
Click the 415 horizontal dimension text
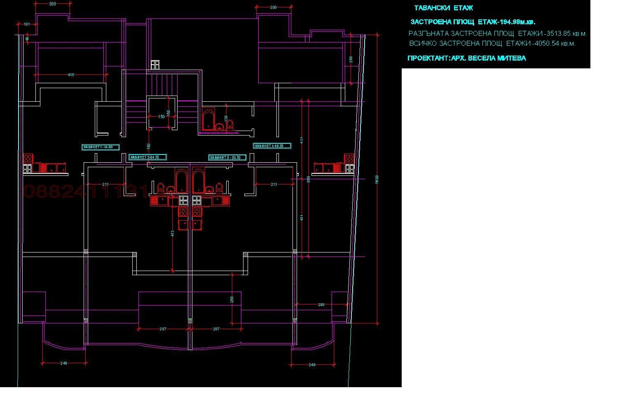click(71, 75)
